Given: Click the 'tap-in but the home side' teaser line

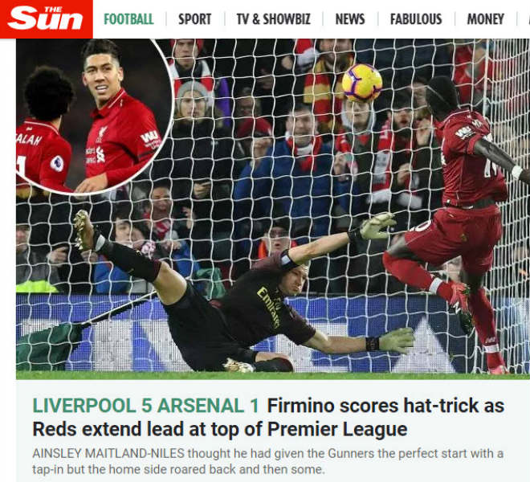Looking at the screenshot, I should click(178, 469).
